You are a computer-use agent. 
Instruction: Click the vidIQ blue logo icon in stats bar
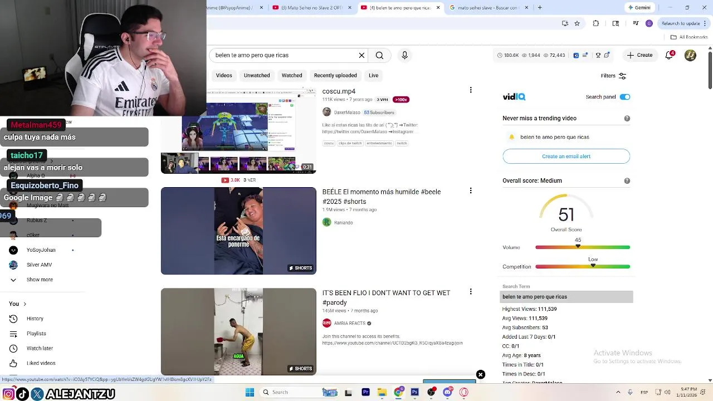click(576, 55)
